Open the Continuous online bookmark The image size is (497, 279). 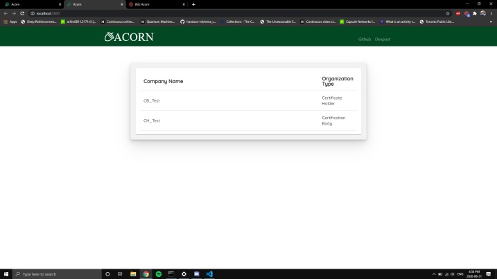click(117, 22)
